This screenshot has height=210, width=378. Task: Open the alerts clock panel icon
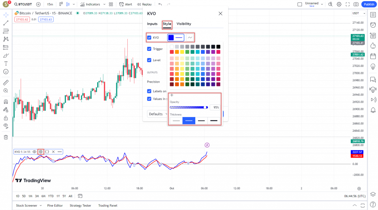(373, 25)
